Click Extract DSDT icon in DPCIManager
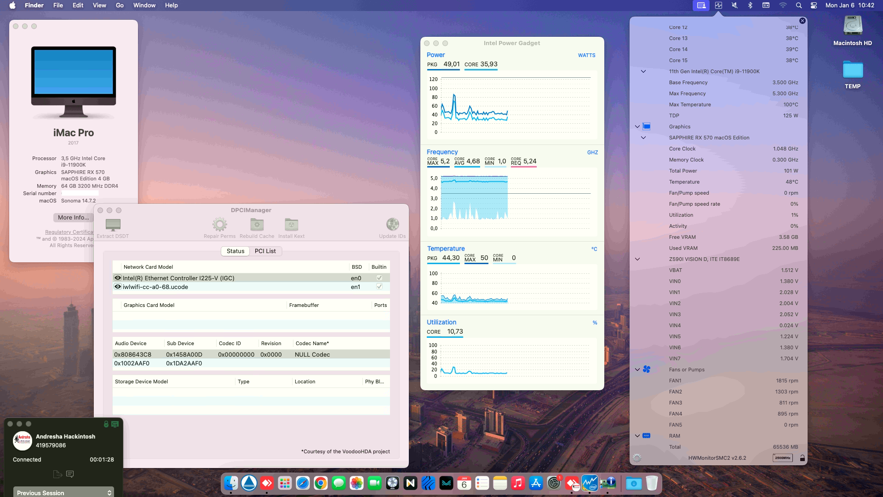 (x=113, y=225)
